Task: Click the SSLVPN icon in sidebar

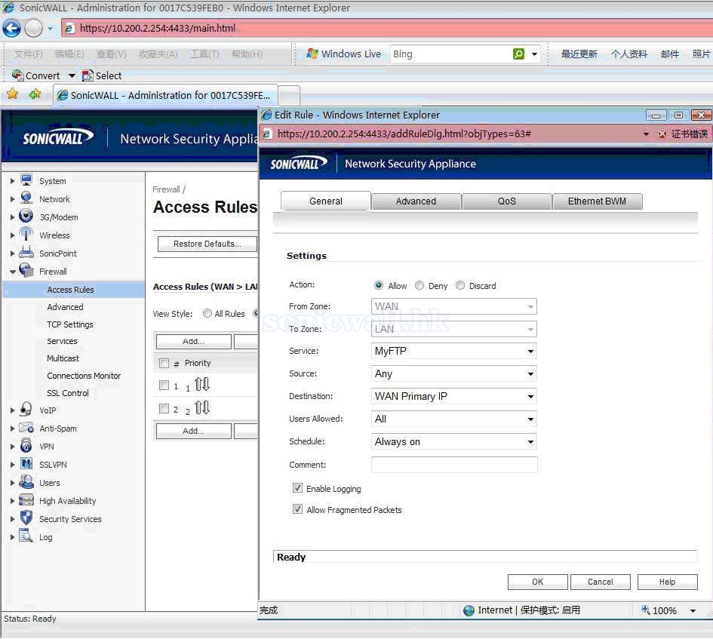Action: click(26, 464)
